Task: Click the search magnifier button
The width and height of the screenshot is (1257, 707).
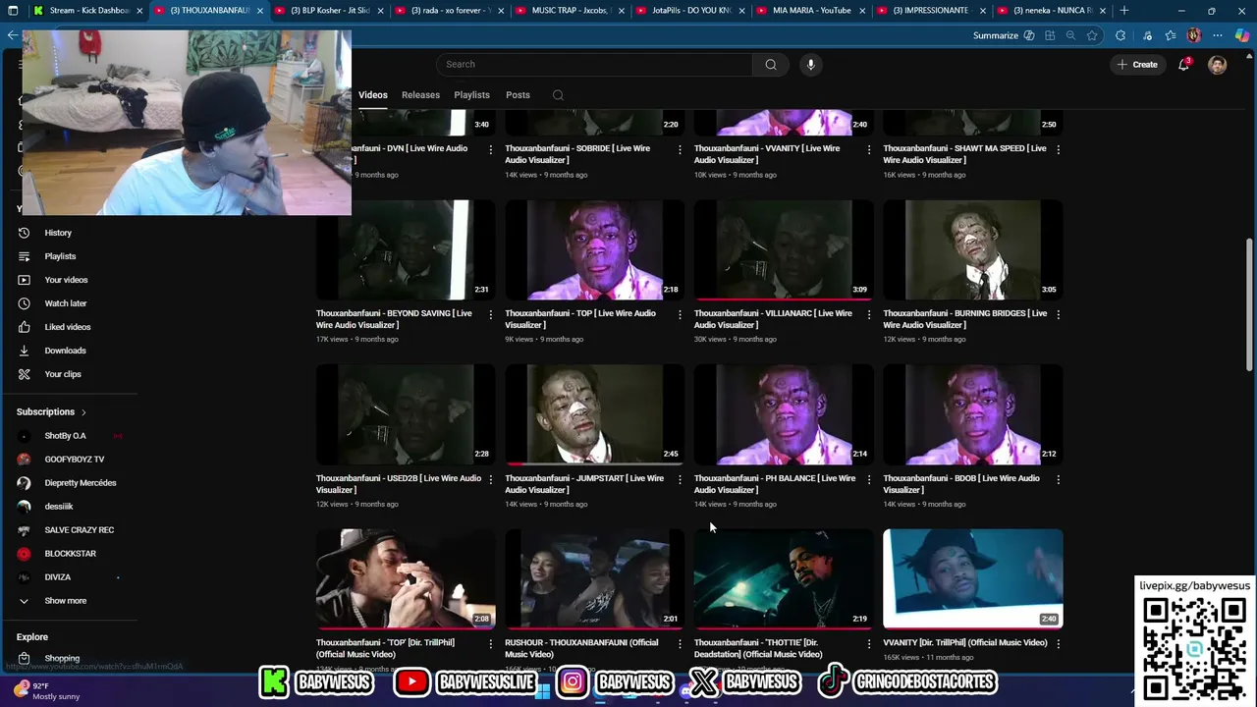Action: pyautogui.click(x=771, y=65)
